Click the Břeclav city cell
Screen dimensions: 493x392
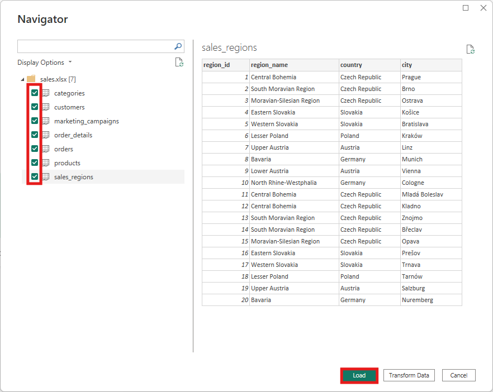(x=431, y=230)
